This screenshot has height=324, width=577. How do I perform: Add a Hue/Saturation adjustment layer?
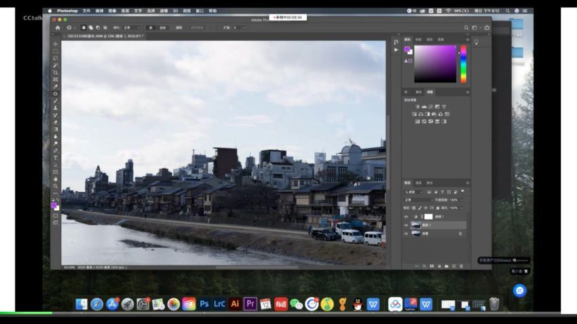coord(414,115)
